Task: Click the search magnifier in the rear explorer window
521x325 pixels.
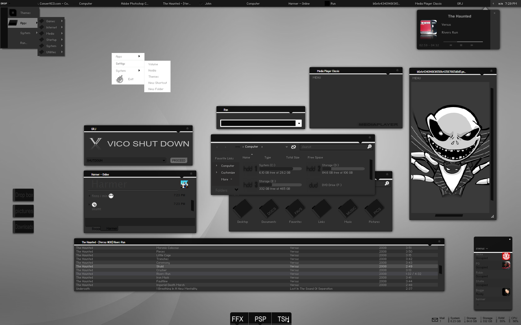Action: click(x=387, y=184)
